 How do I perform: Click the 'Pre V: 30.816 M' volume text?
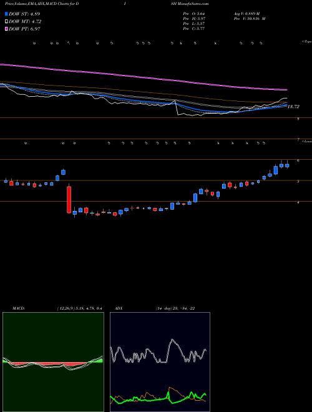coord(249,19)
